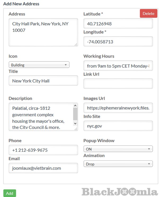Viewport: 159px width, 197px height.
Task: Expand the Popup Window dropdown set to ON
Action: pyautogui.click(x=118, y=149)
